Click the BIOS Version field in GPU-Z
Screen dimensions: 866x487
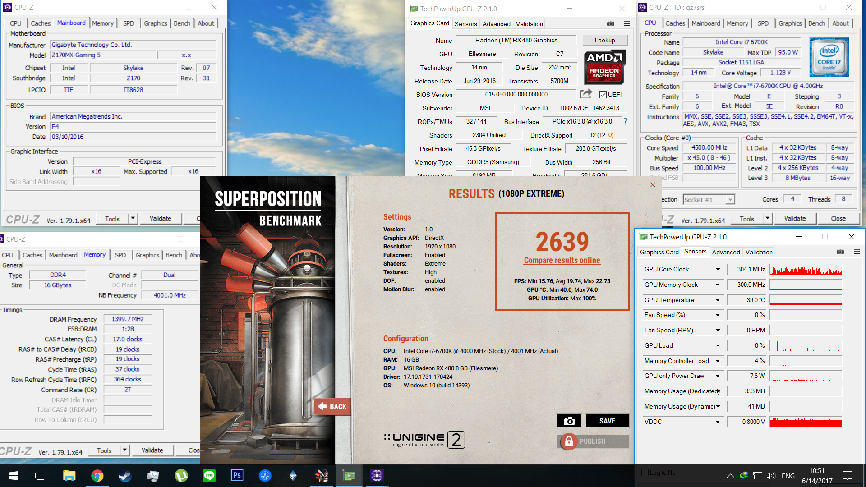pyautogui.click(x=516, y=94)
